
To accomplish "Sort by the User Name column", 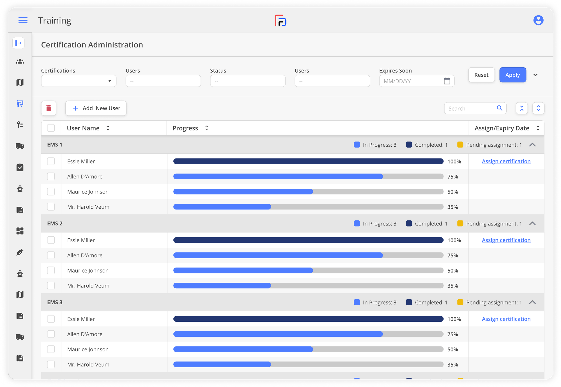I will point(108,128).
